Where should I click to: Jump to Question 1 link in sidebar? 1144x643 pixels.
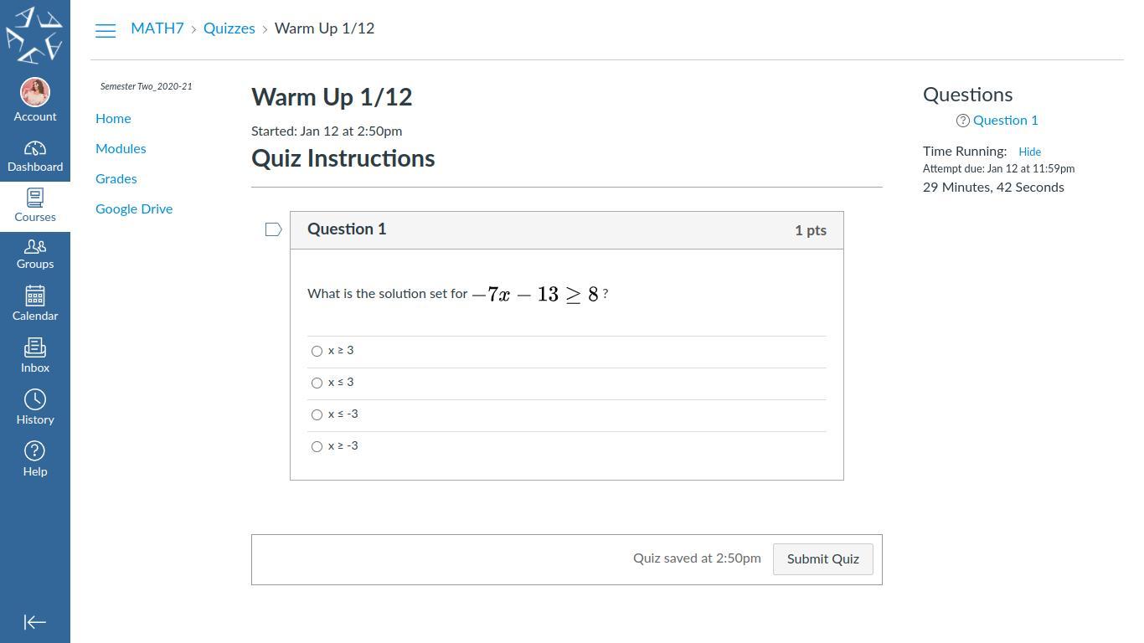click(1005, 120)
